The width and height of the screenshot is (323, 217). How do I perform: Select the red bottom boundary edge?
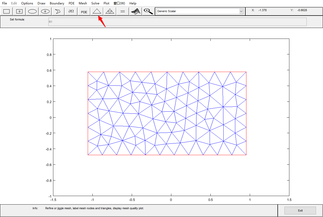click(167, 155)
